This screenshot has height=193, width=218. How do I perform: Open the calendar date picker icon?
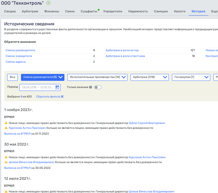coord(57,87)
